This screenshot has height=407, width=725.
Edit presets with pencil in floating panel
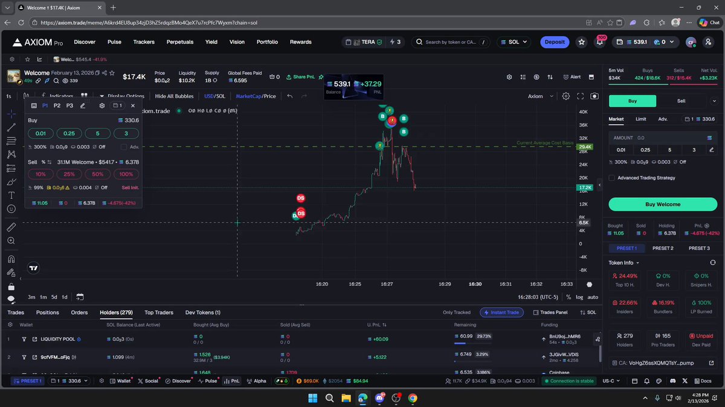tap(83, 106)
